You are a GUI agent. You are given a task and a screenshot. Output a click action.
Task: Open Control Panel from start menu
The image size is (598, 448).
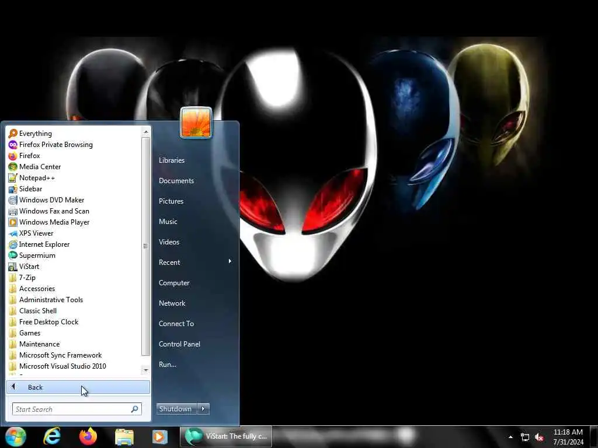pyautogui.click(x=179, y=344)
